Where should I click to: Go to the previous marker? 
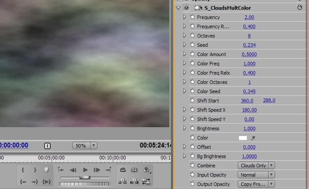tap(61, 170)
